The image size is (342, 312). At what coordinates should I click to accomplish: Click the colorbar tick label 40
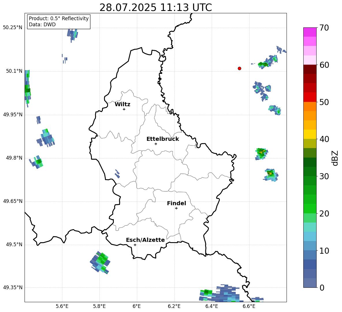[x=324, y=139]
